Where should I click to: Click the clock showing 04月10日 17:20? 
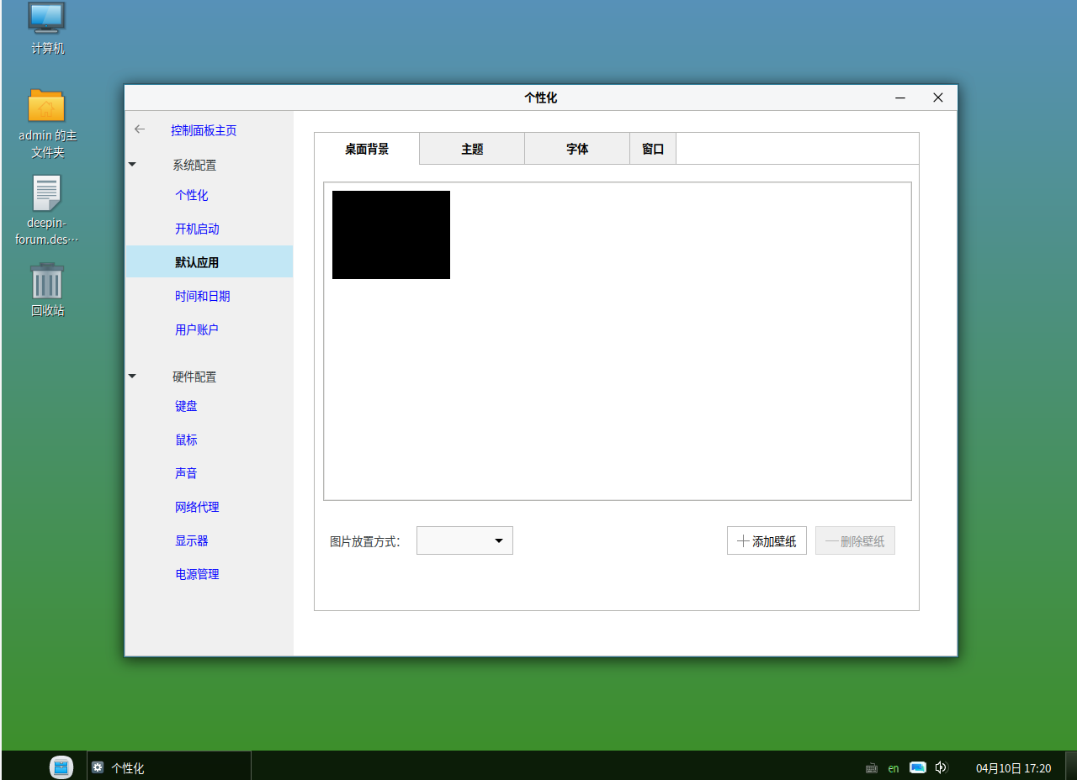click(1013, 767)
